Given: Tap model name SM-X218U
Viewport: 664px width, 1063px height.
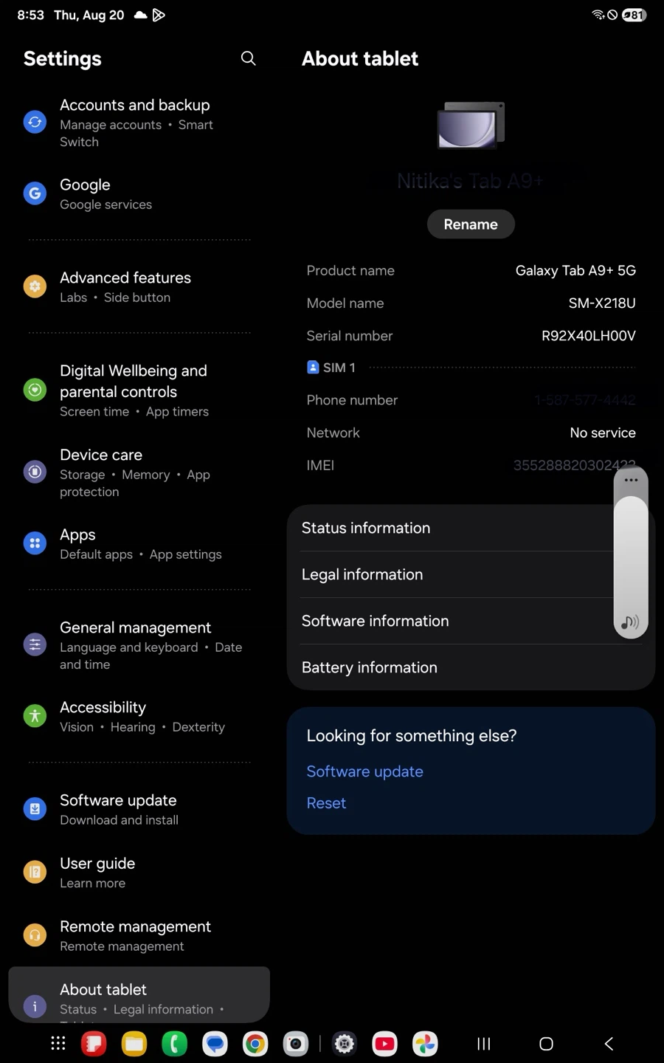Looking at the screenshot, I should click(602, 303).
